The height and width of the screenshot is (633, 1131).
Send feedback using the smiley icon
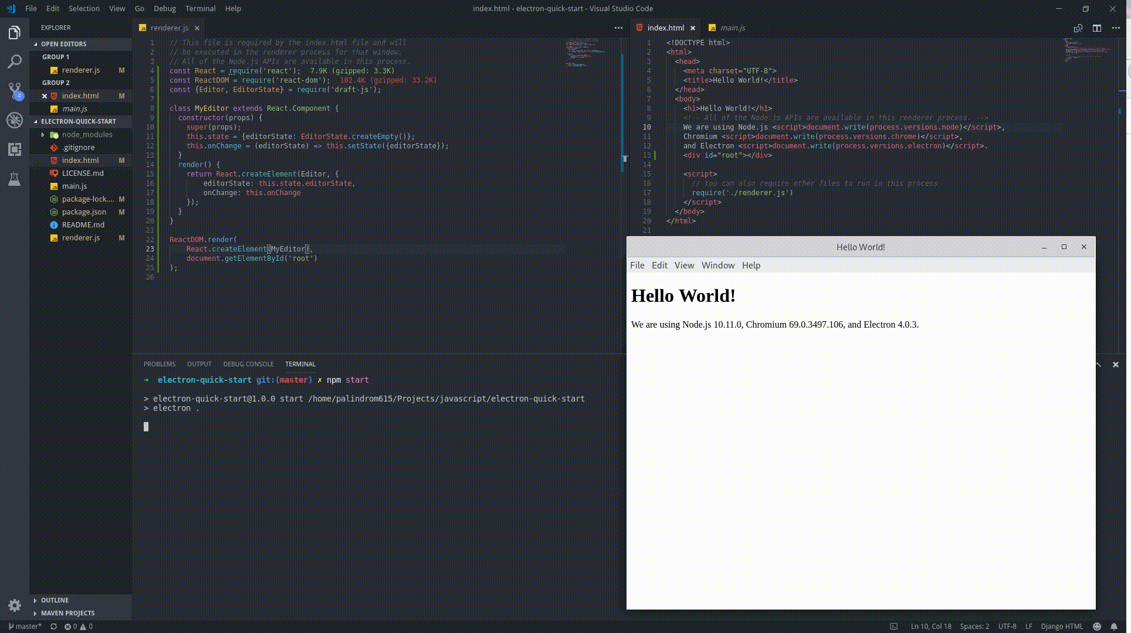click(x=1097, y=626)
